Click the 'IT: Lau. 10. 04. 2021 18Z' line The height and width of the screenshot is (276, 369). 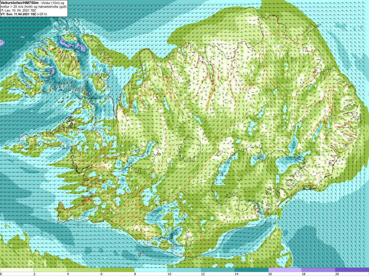(x=18, y=10)
